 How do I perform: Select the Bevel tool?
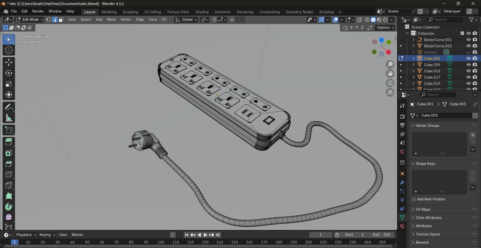point(9,164)
